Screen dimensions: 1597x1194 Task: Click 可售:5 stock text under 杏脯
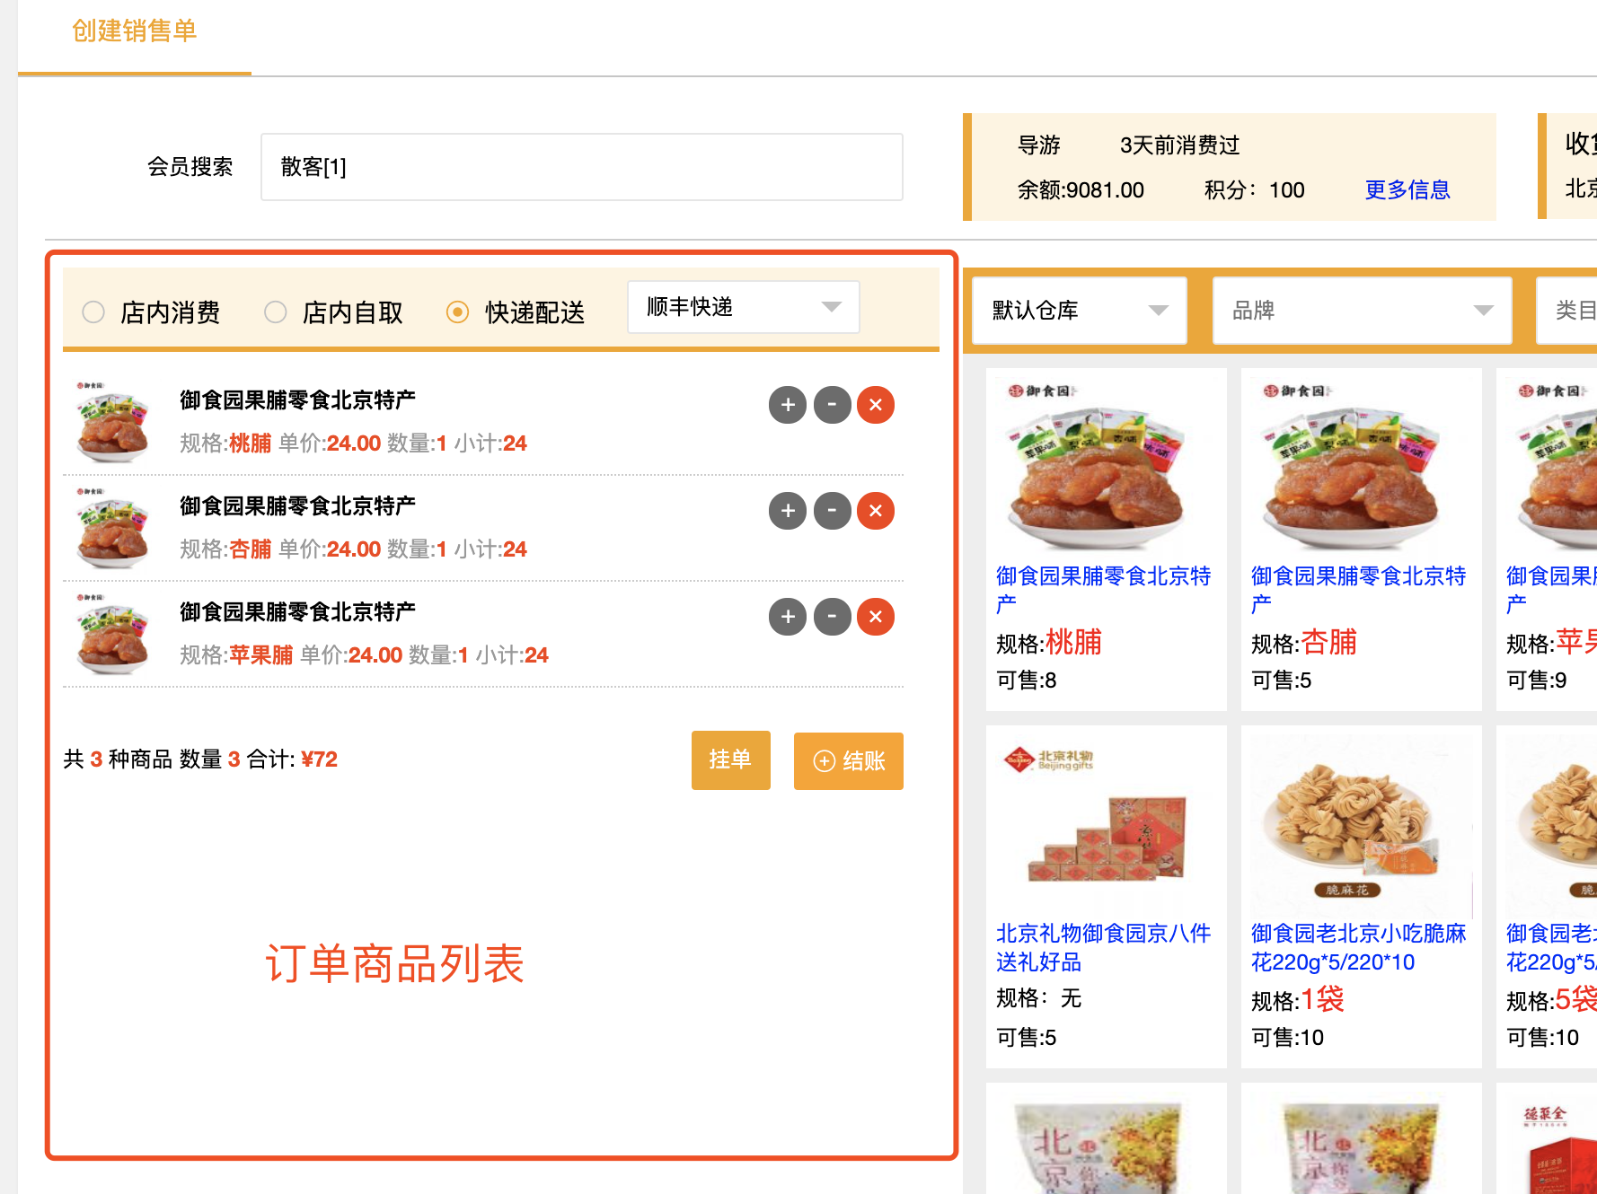1282,680
